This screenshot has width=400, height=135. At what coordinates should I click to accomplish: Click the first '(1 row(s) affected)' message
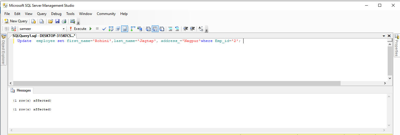(32, 101)
